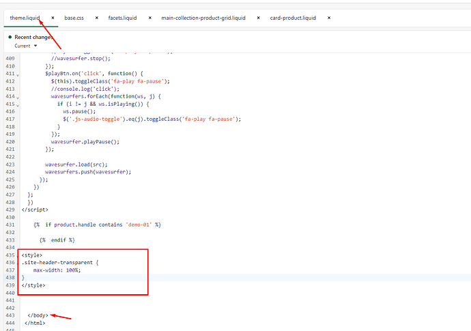This screenshot has width=471, height=331.
Task: Click line number 431 in gutter
Action: (x=10, y=225)
